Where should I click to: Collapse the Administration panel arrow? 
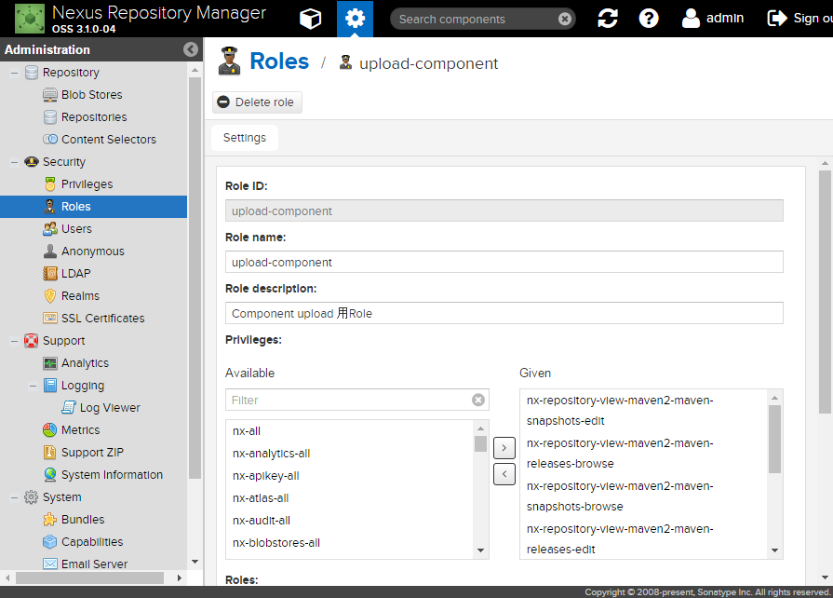coord(190,49)
